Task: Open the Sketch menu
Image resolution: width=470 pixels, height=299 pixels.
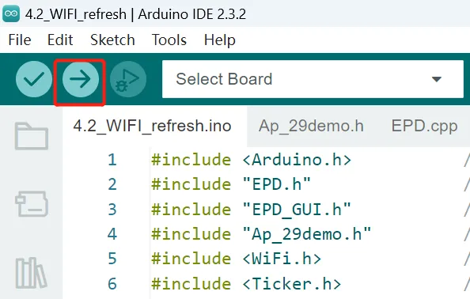Action: point(112,40)
